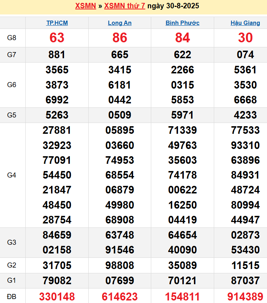Click G3 number 84659
Viewport: 267px width, 303px height.
click(x=57, y=235)
